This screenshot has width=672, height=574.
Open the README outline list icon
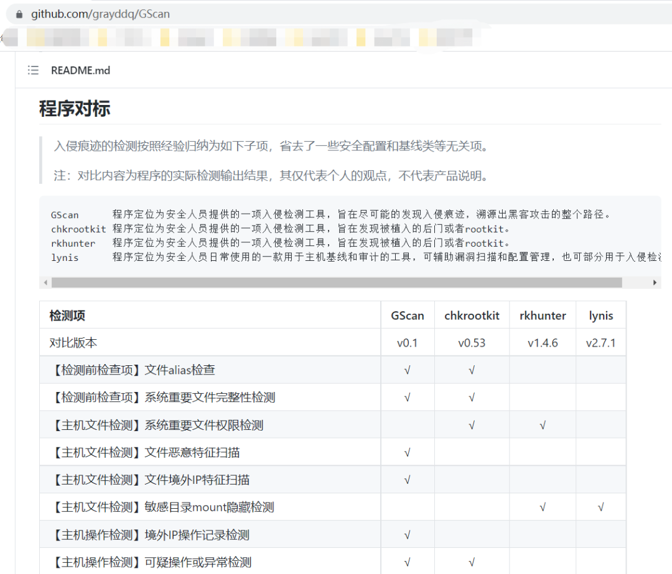pos(33,70)
